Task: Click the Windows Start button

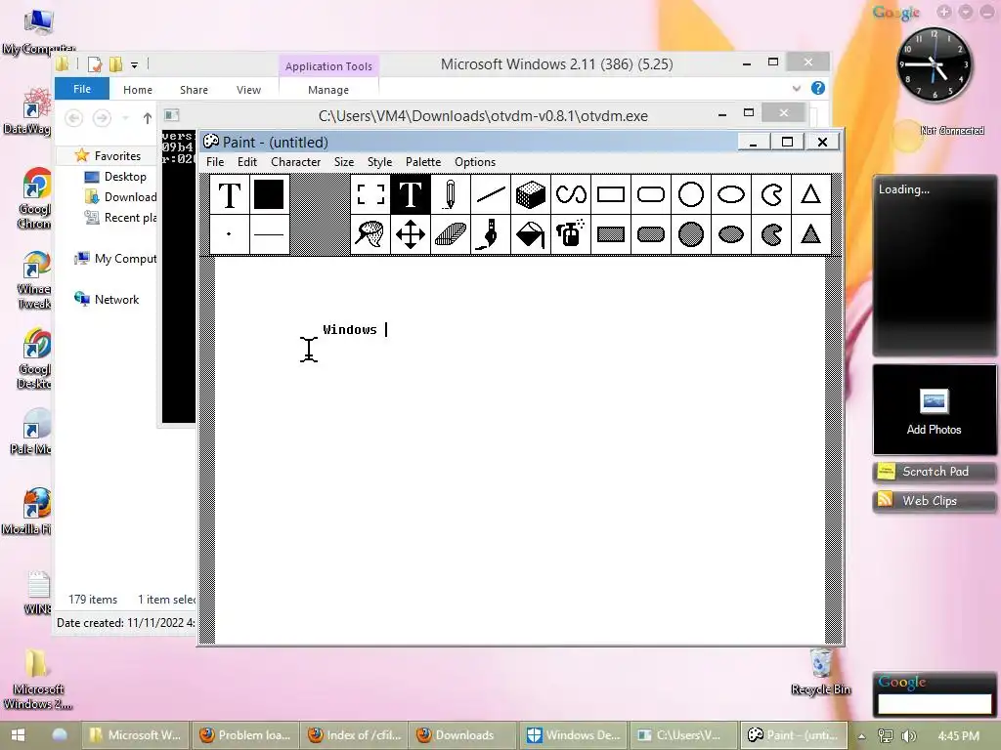Action: (18, 735)
